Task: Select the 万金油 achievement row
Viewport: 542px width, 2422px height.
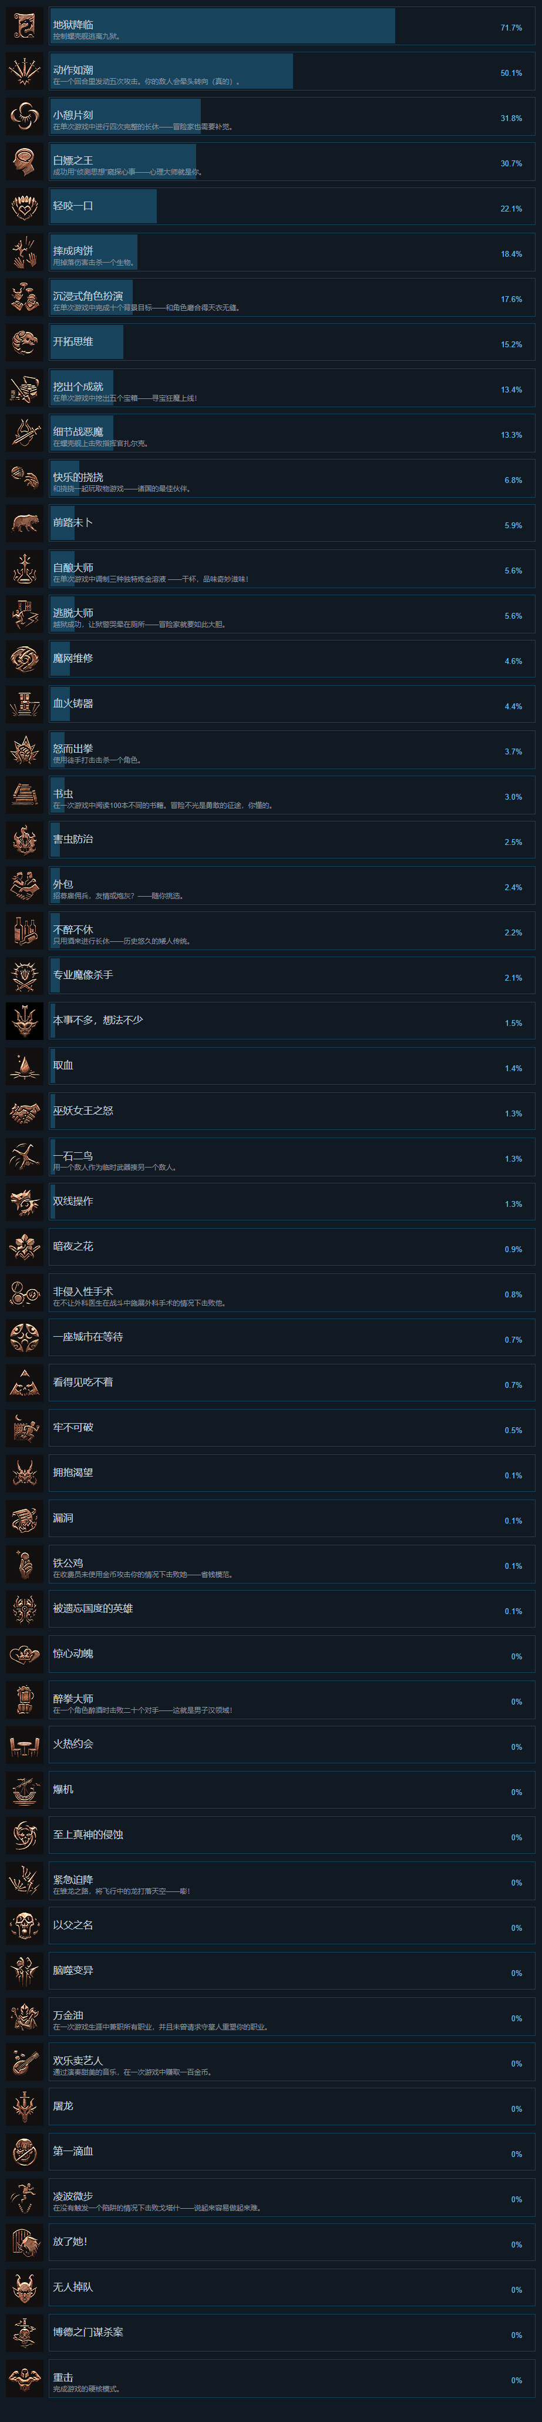Action: (x=292, y=2016)
